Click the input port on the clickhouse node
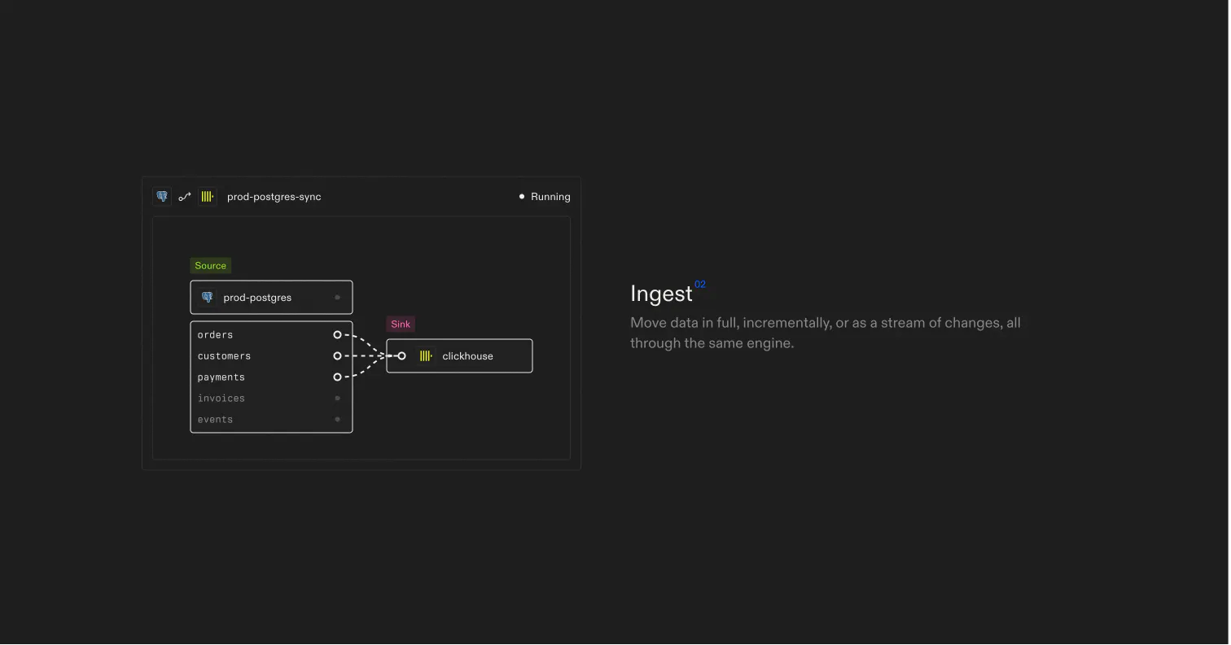 click(x=401, y=356)
